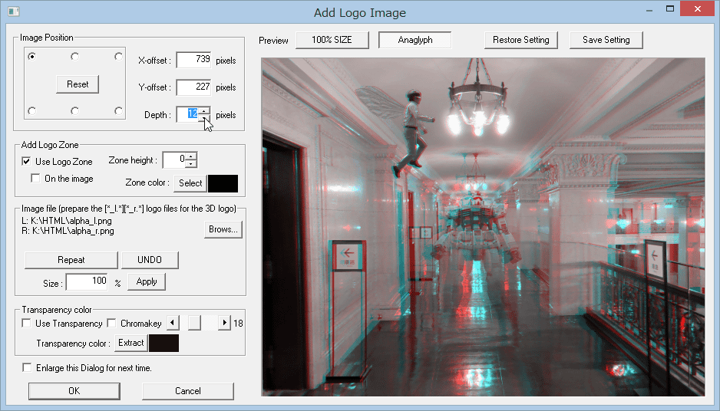This screenshot has width=720, height=411.
Task: Click the Cancel button
Action: [x=188, y=391]
